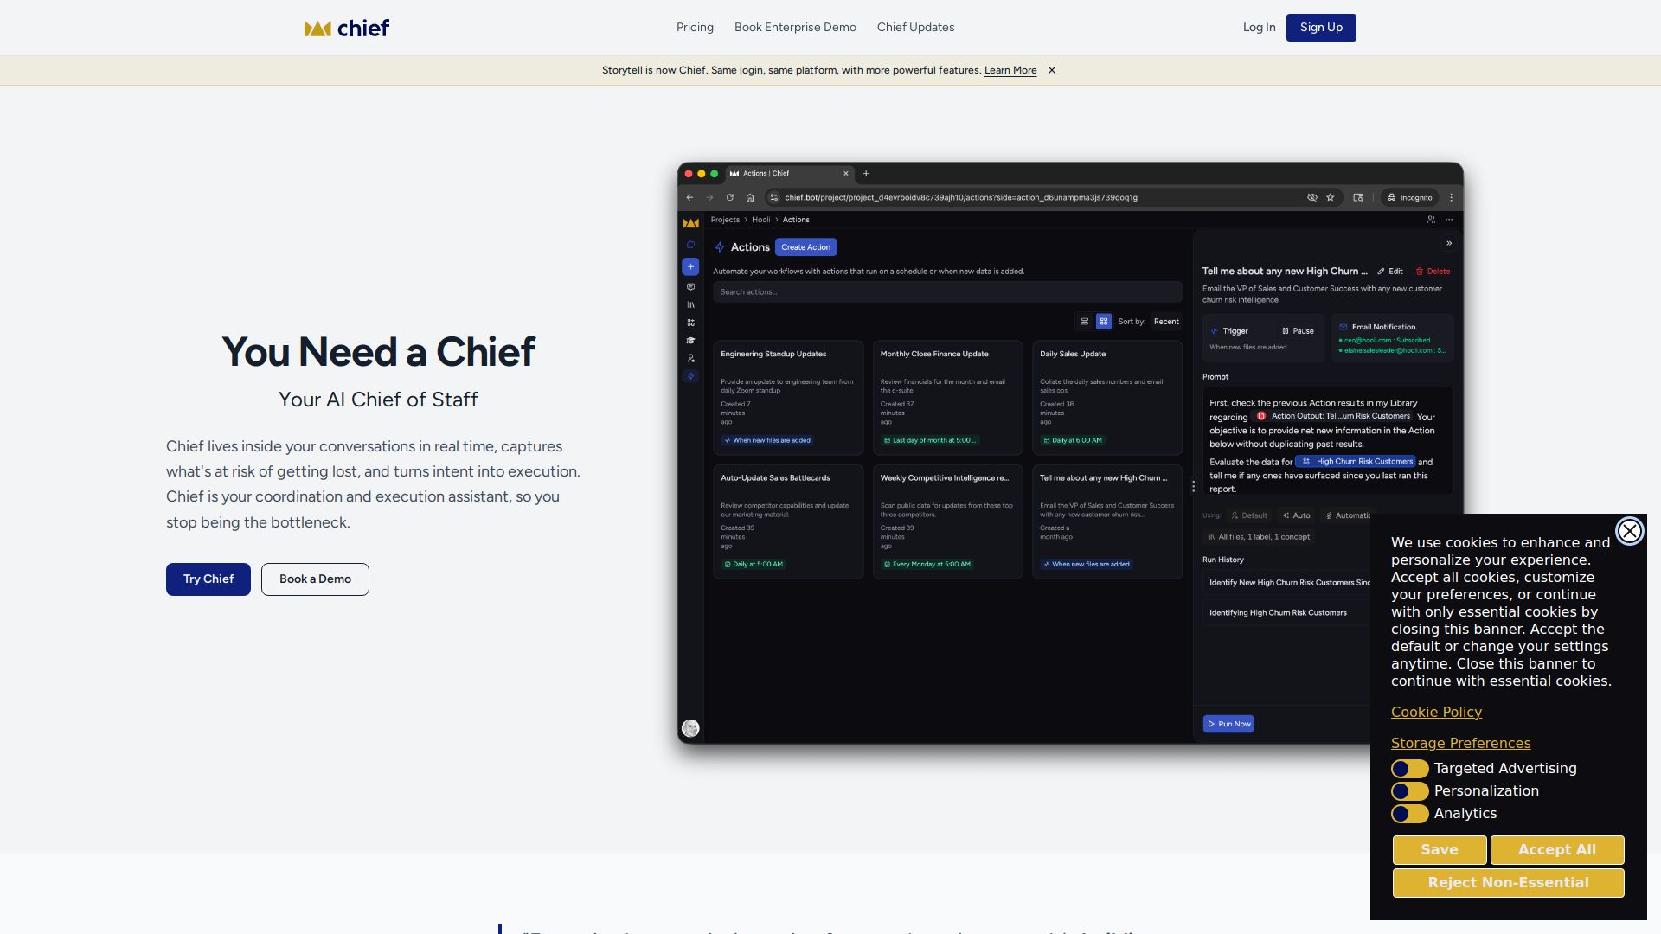Click Run Now in the demo side panel
The height and width of the screenshot is (934, 1661).
pos(1228,724)
